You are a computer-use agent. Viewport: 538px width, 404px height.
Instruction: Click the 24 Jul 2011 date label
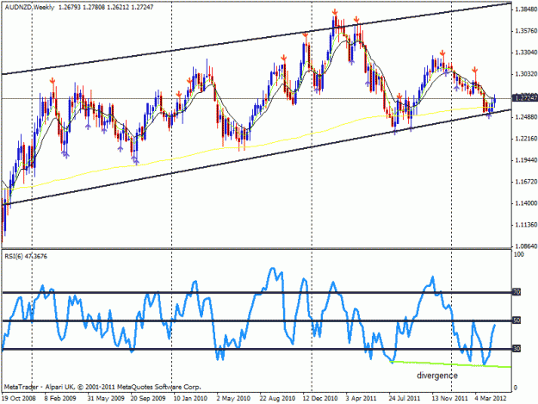(405, 398)
